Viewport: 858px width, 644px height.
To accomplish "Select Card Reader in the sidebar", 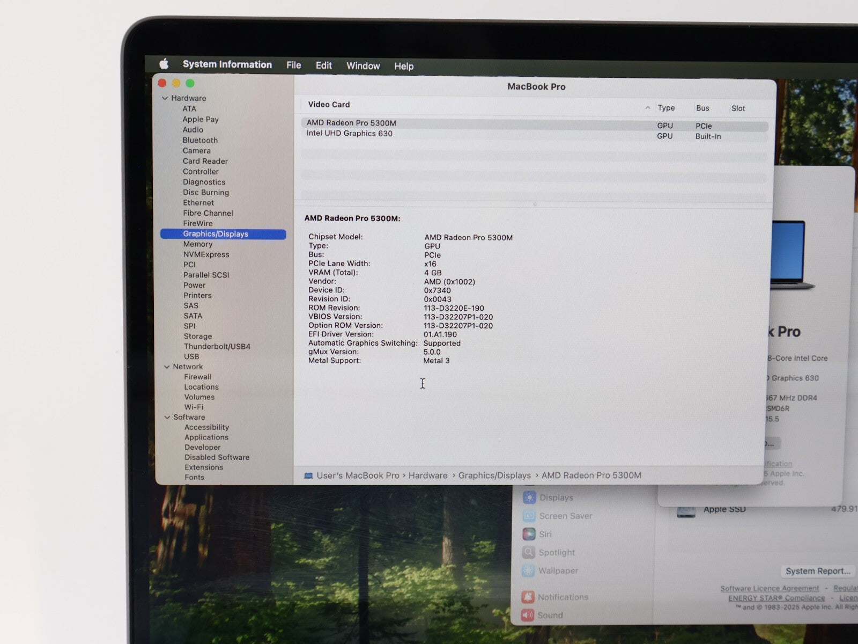I will [x=205, y=161].
